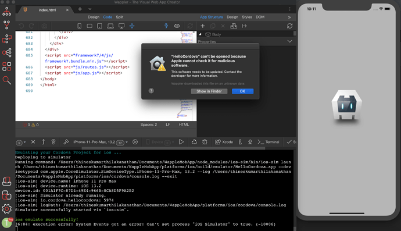Open the greyed-out Device dropdown

click(x=160, y=142)
